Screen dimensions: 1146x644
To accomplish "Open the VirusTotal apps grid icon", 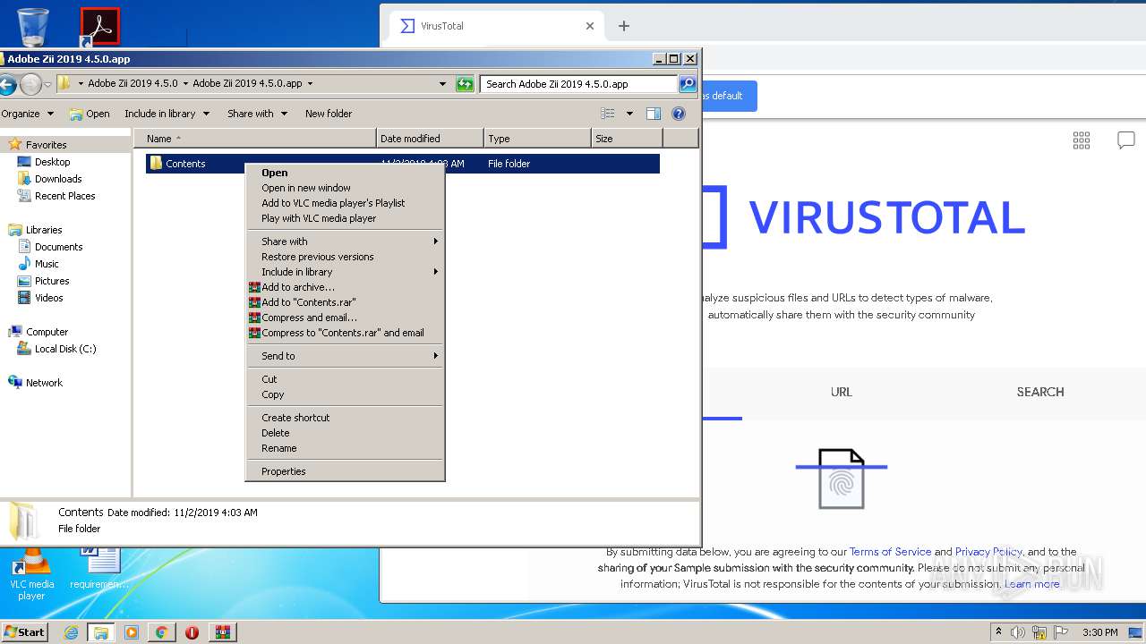I will coord(1082,140).
